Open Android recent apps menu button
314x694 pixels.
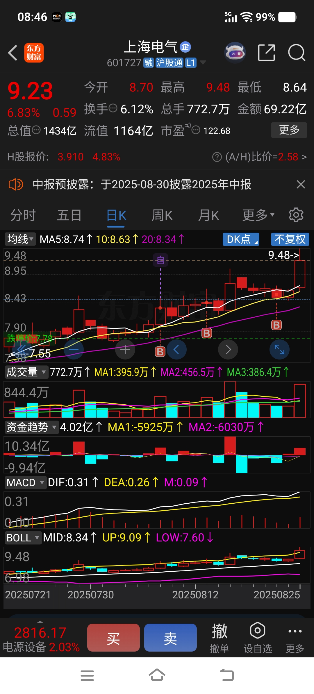(x=87, y=675)
